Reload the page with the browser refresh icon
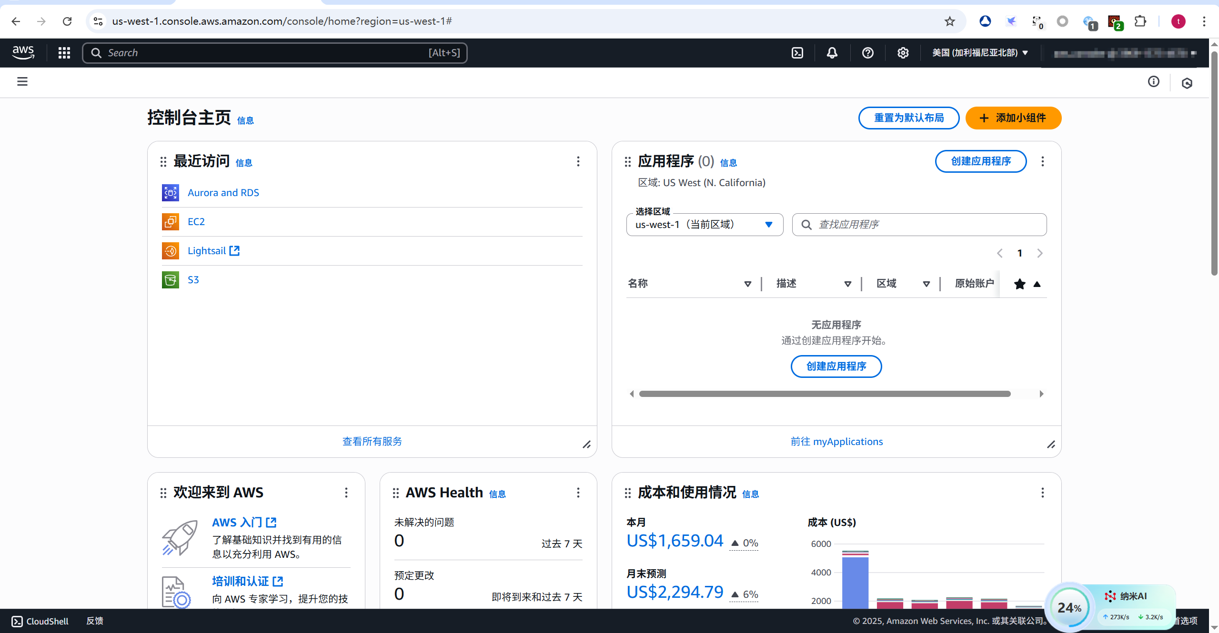This screenshot has height=633, width=1219. pyautogui.click(x=67, y=21)
